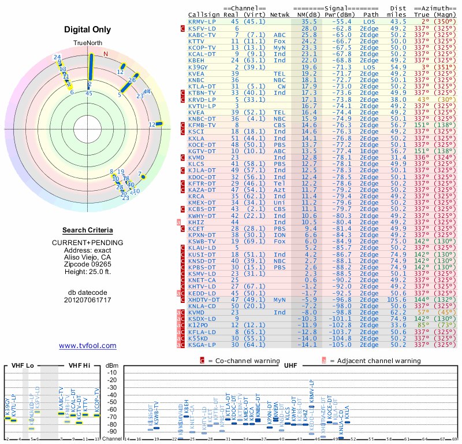Viewport: 462px width, 444px height.
Task: Click the co-channel icon in the KRVD-LP row
Action: click(182, 99)
